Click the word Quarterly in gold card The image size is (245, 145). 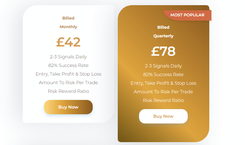[x=163, y=36]
